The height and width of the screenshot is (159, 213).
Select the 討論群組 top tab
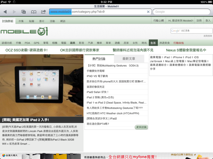point(8,21)
